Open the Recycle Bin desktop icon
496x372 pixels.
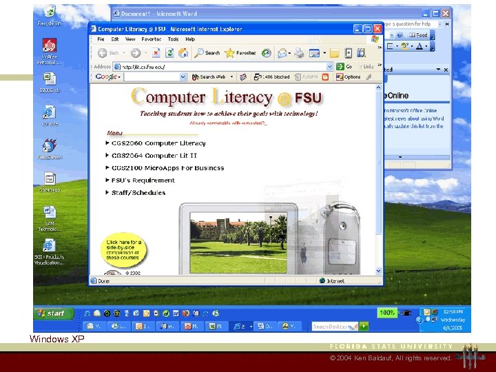click(x=50, y=15)
